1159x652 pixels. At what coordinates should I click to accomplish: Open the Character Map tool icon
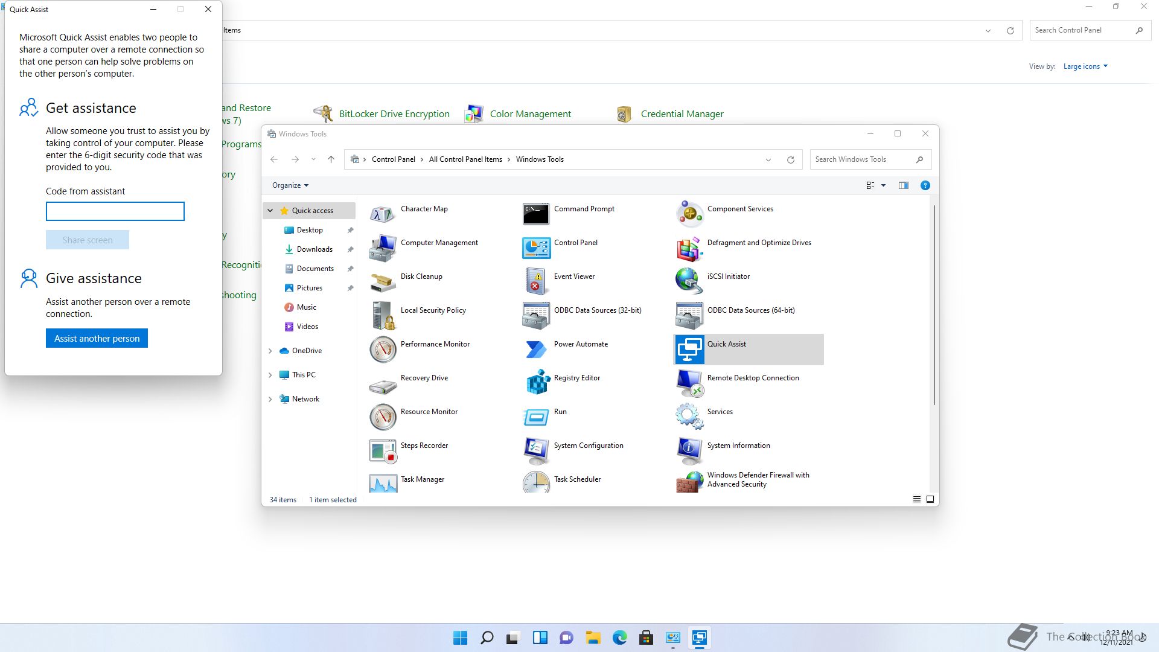[x=383, y=214]
